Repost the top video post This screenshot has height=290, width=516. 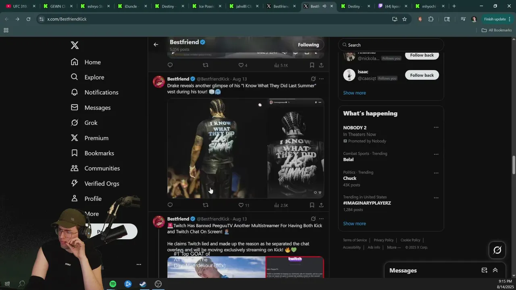click(x=206, y=65)
